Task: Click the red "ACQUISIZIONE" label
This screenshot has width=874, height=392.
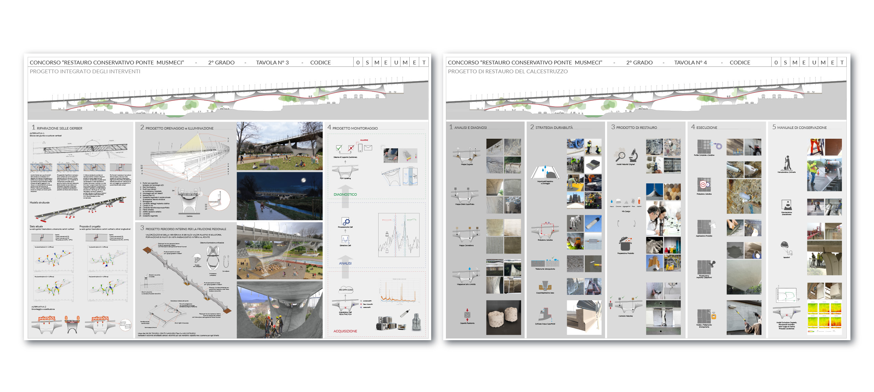Action: [x=345, y=331]
